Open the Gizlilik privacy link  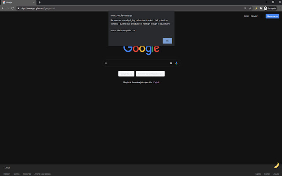click(x=258, y=174)
